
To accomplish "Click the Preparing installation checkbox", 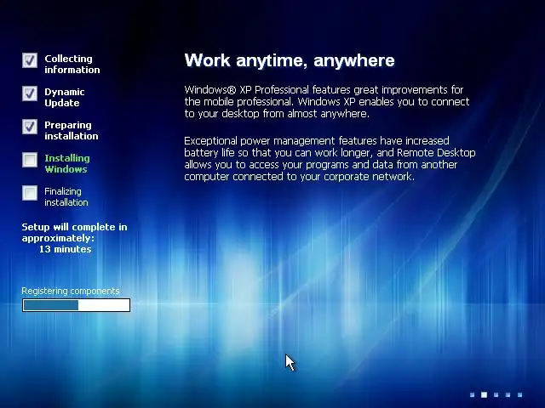I will pos(30,127).
